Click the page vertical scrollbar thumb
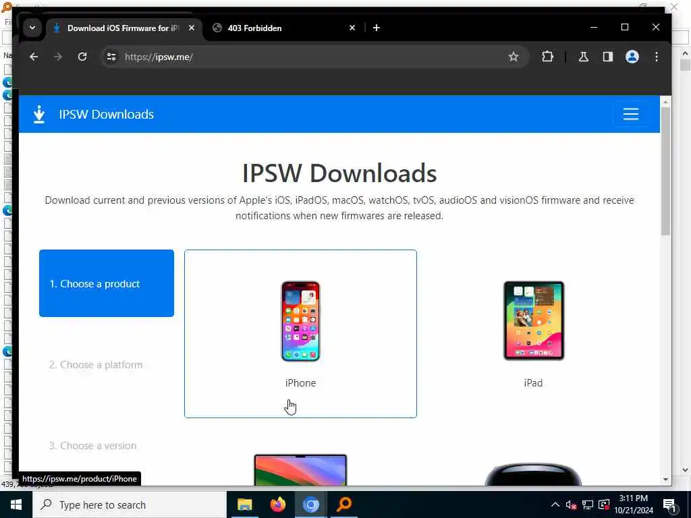The image size is (691, 518). coord(665,172)
